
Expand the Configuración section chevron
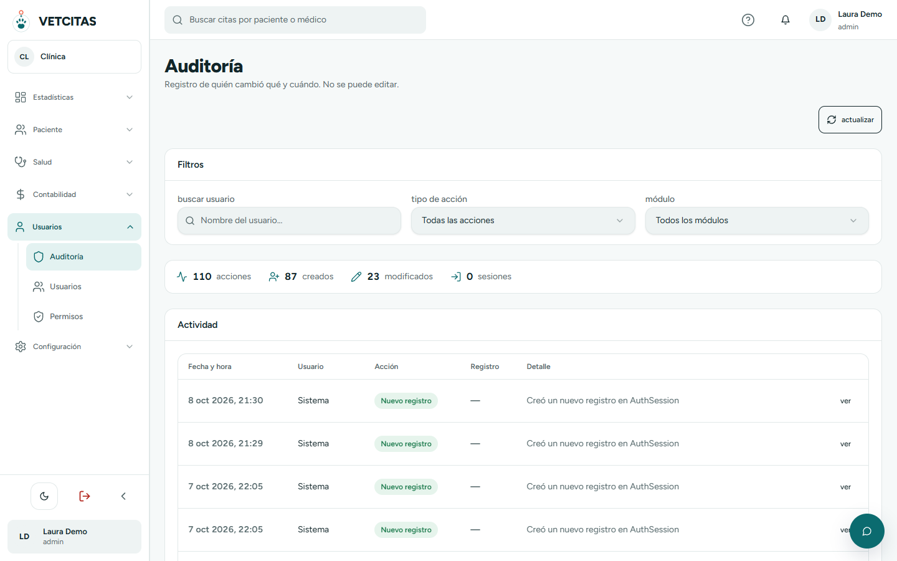coord(130,347)
